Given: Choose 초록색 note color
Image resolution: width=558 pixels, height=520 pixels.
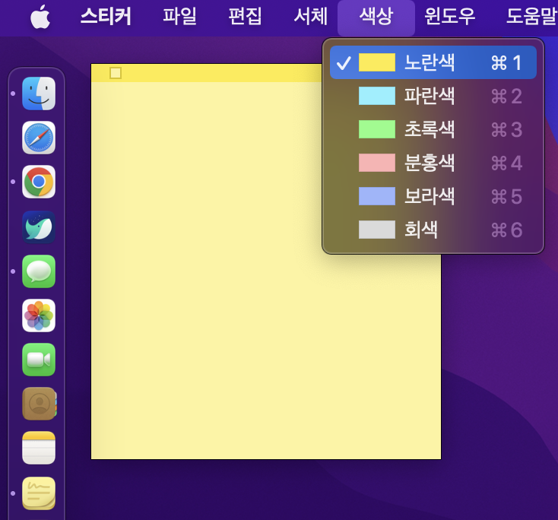Looking at the screenshot, I should click(x=433, y=129).
